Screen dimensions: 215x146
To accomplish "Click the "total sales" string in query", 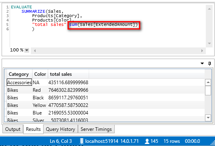I will (x=49, y=24).
